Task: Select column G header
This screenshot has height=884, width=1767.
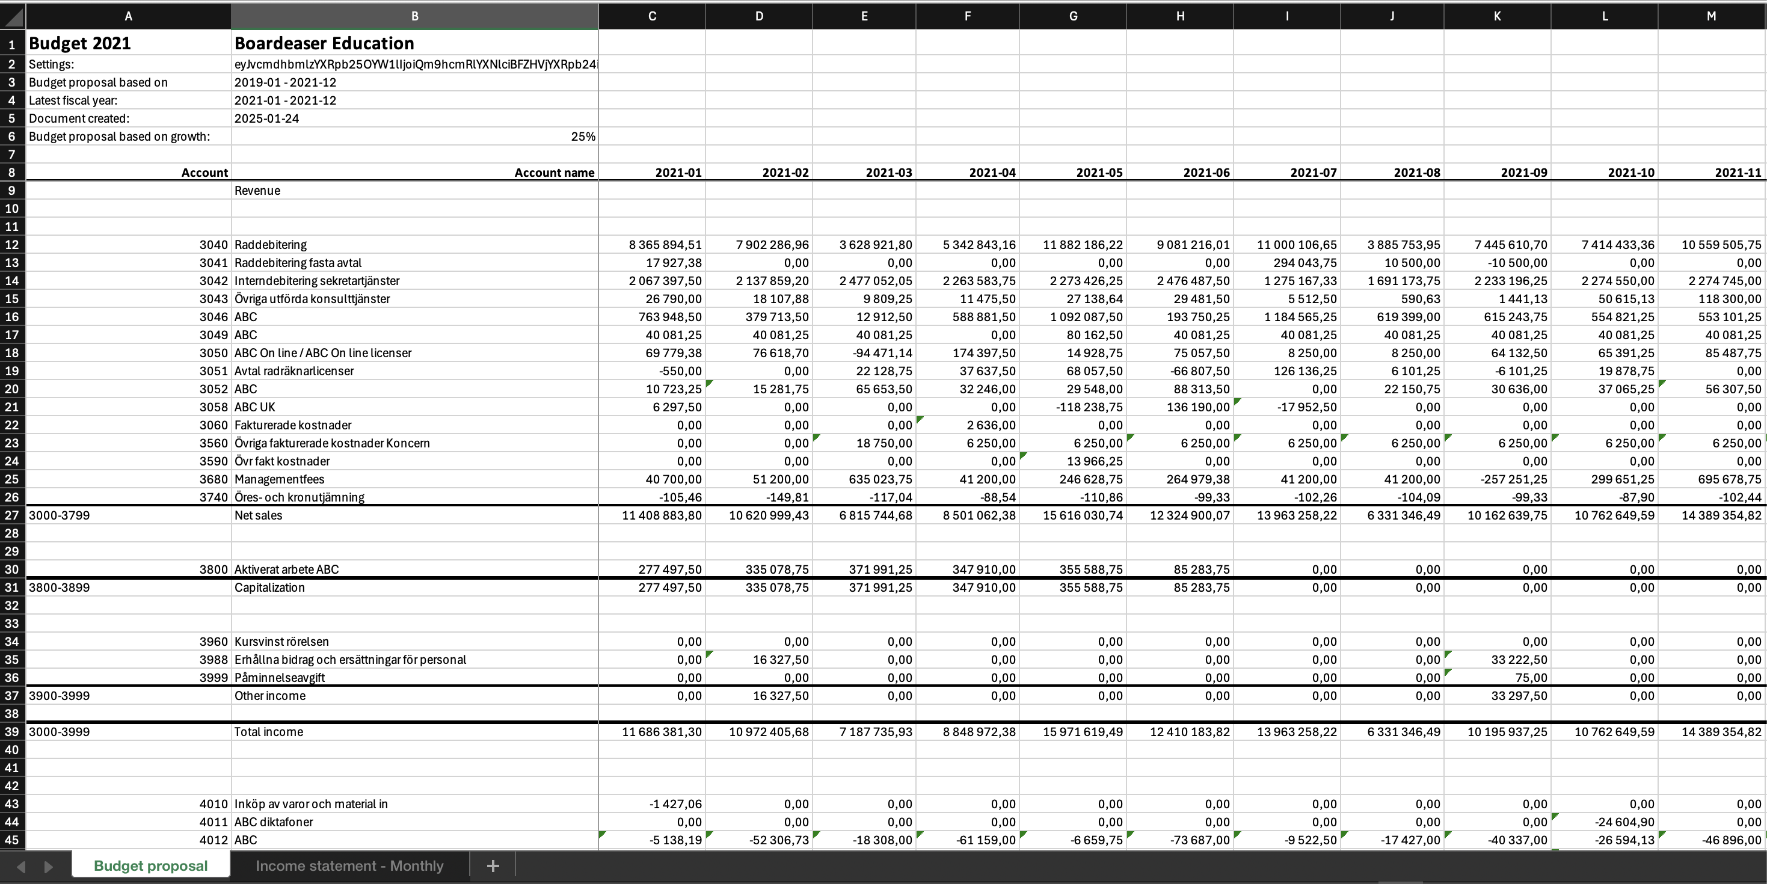Action: 1073,16
